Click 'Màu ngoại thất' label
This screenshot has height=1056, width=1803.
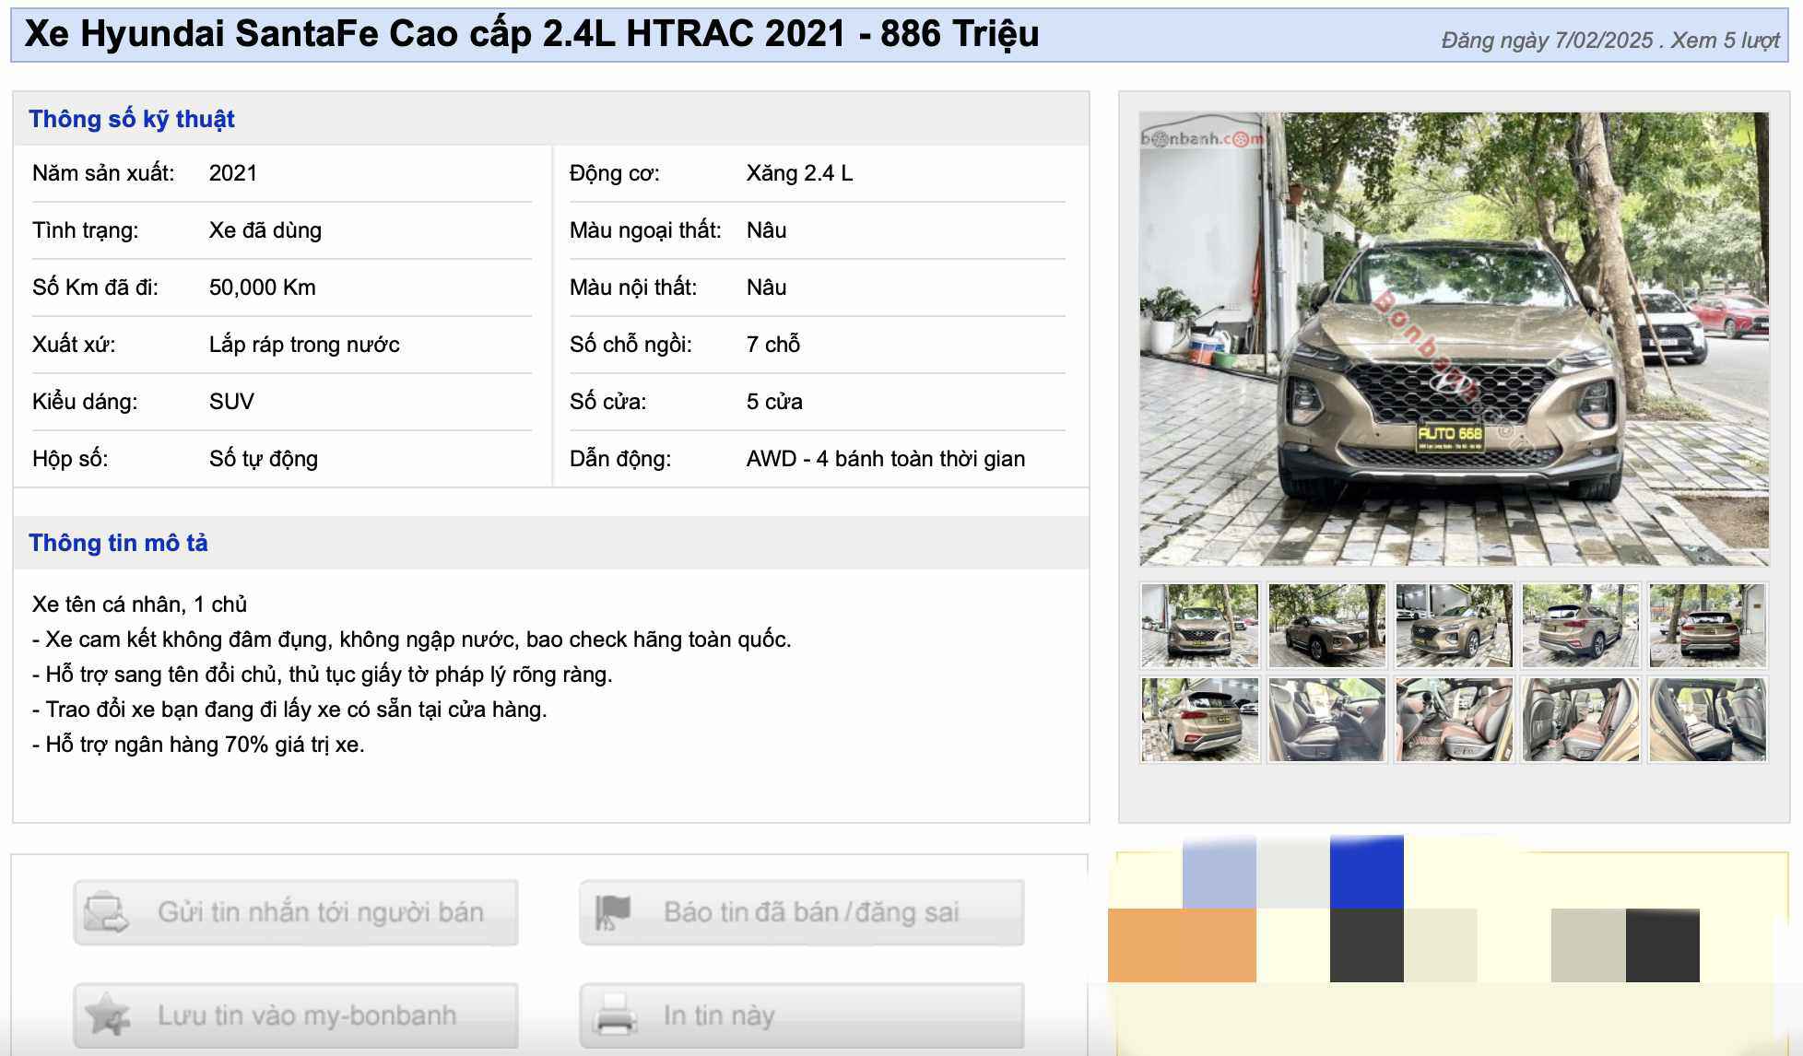tap(645, 230)
